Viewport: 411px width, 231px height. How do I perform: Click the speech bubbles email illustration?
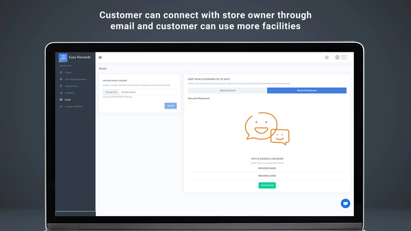click(267, 129)
